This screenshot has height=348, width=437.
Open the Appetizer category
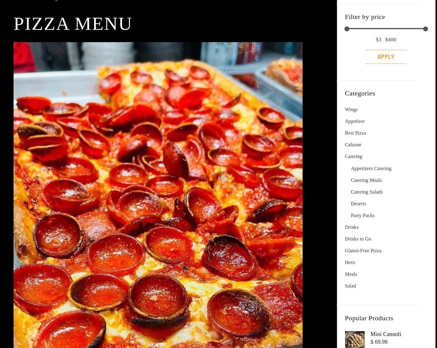pyautogui.click(x=355, y=121)
